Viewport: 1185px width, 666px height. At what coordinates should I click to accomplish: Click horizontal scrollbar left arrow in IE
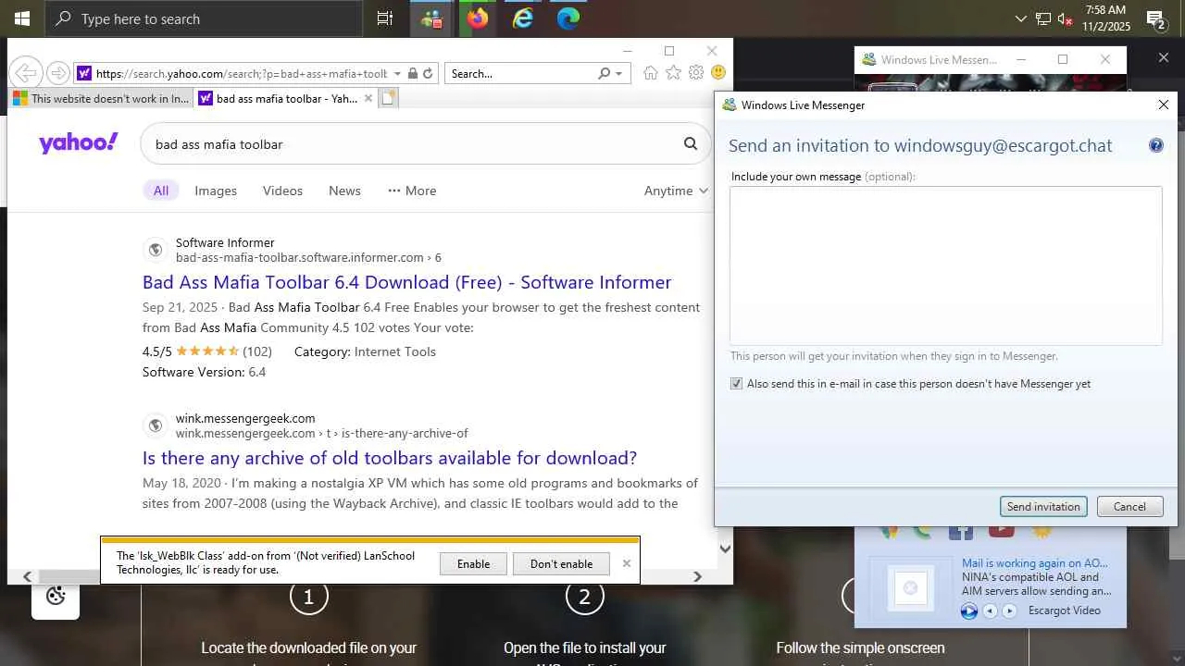(x=27, y=576)
